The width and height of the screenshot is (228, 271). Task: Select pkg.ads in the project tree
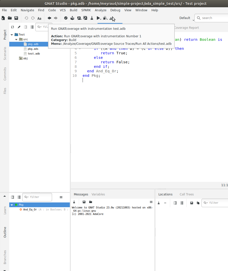click(33, 49)
